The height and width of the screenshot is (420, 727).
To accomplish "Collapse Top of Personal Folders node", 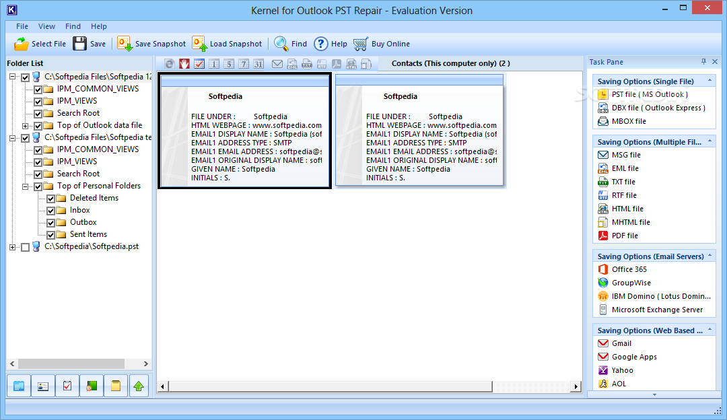I will point(26,186).
